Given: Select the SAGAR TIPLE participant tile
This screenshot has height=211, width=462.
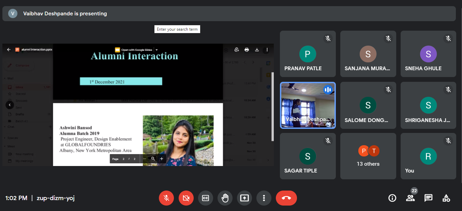Looking at the screenshot, I should (x=308, y=156).
